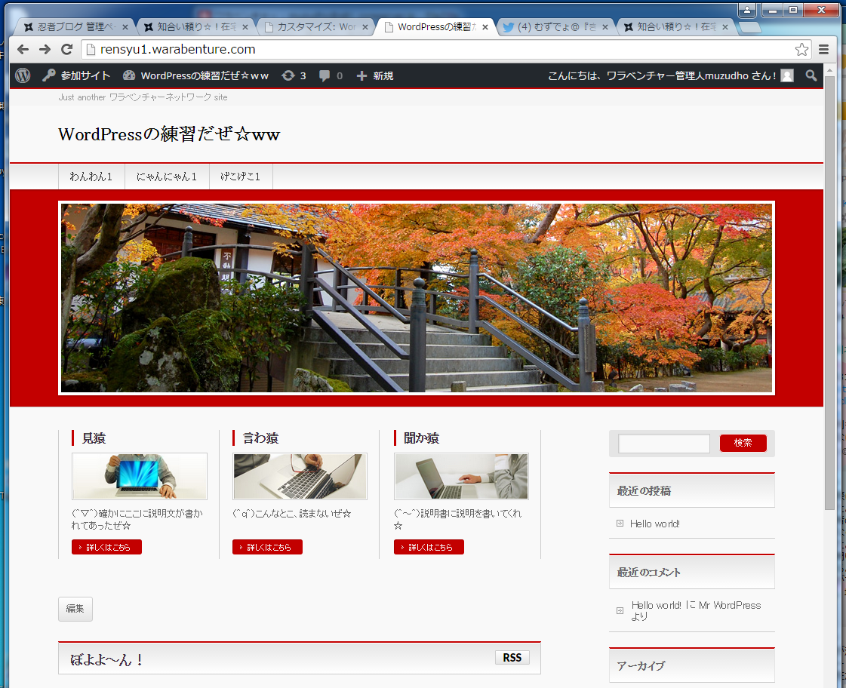Click the 言わ猿 card thumbnail image
This screenshot has height=688, width=846.
[300, 476]
